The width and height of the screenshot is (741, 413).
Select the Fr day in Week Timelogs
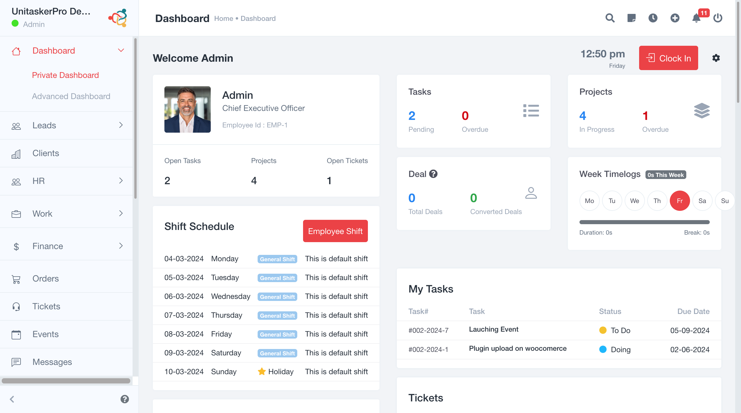680,201
